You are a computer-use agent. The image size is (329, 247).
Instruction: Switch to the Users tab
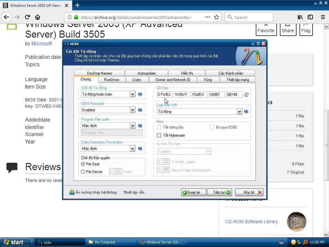pos(137,80)
